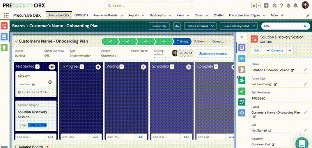This screenshot has height=148, width=312.
Task: Open the In Progress list menu arrow
Action: (x=82, y=67)
